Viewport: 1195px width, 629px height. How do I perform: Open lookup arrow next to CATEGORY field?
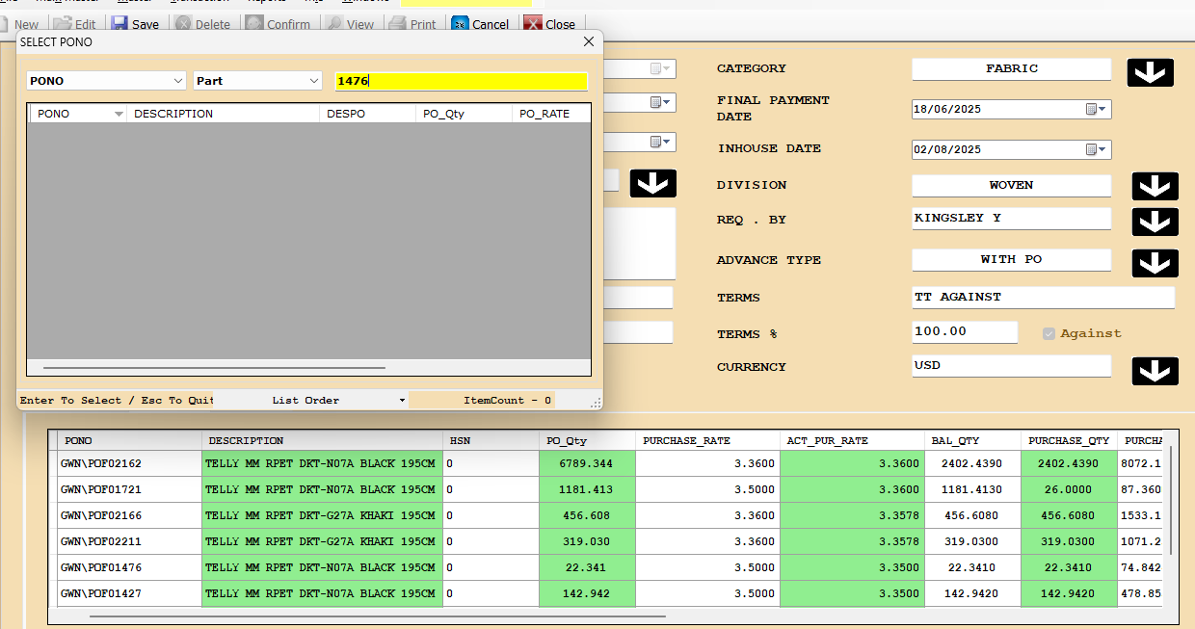click(x=1150, y=72)
